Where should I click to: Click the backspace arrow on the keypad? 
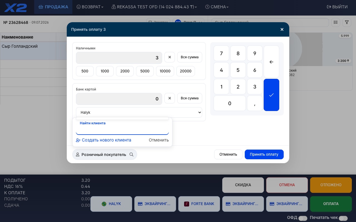pos(271,62)
